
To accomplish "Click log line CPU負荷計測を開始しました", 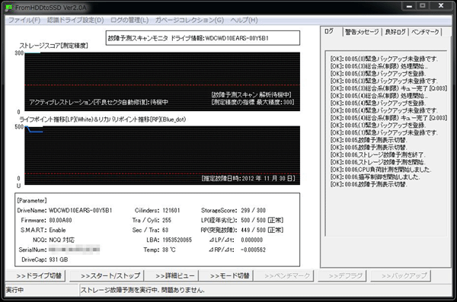I will [x=381, y=170].
